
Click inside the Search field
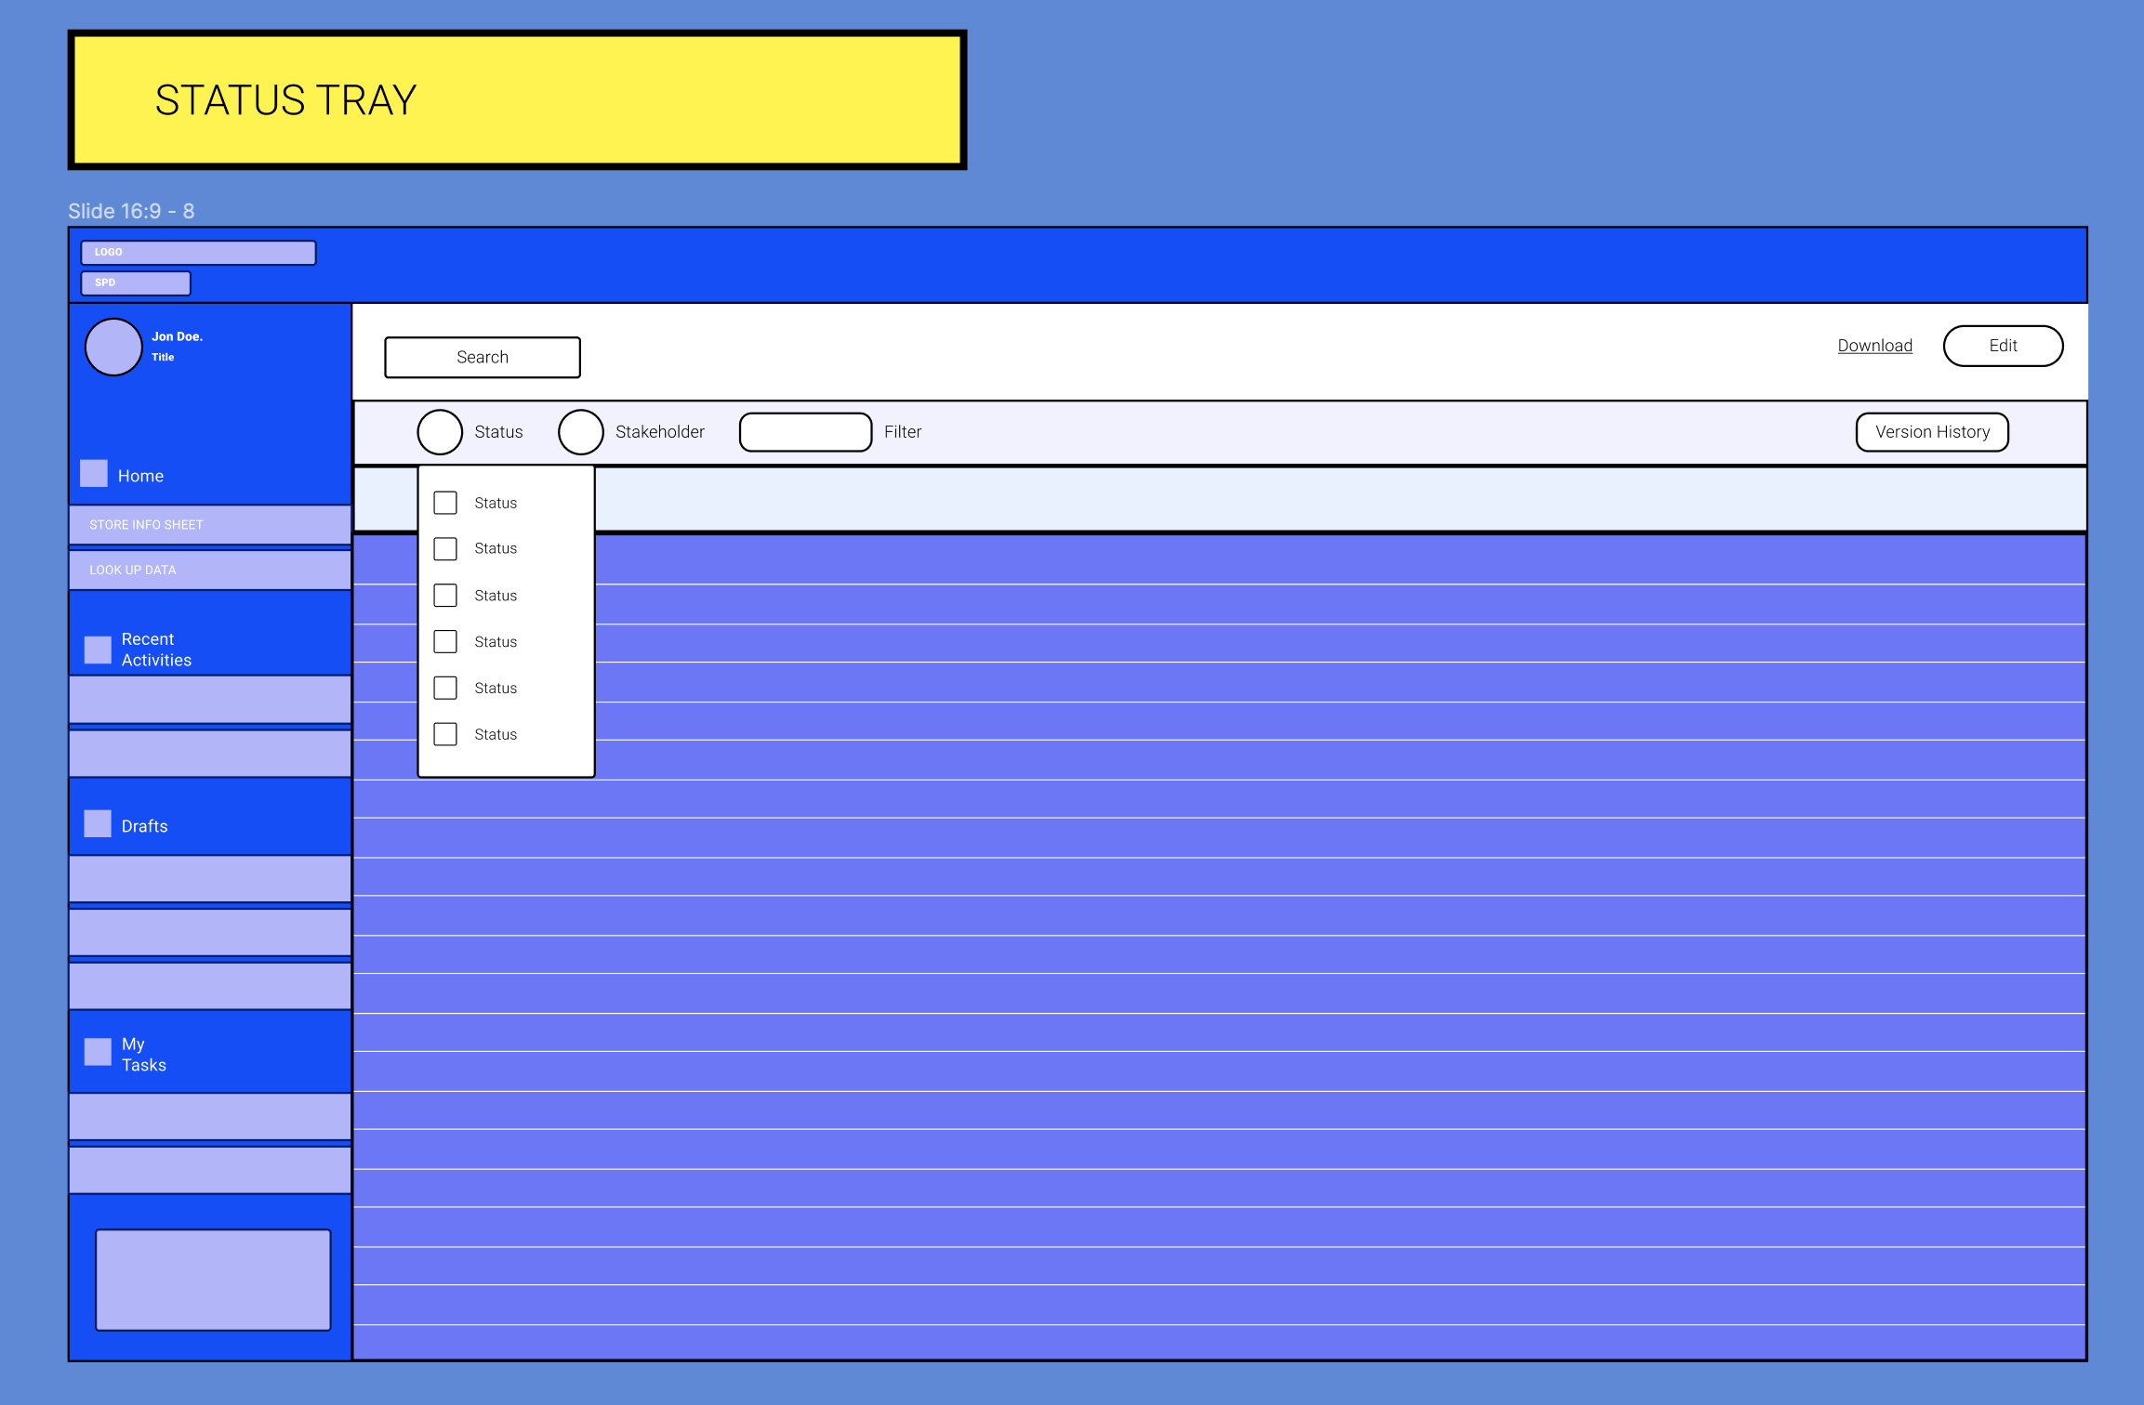pos(482,357)
